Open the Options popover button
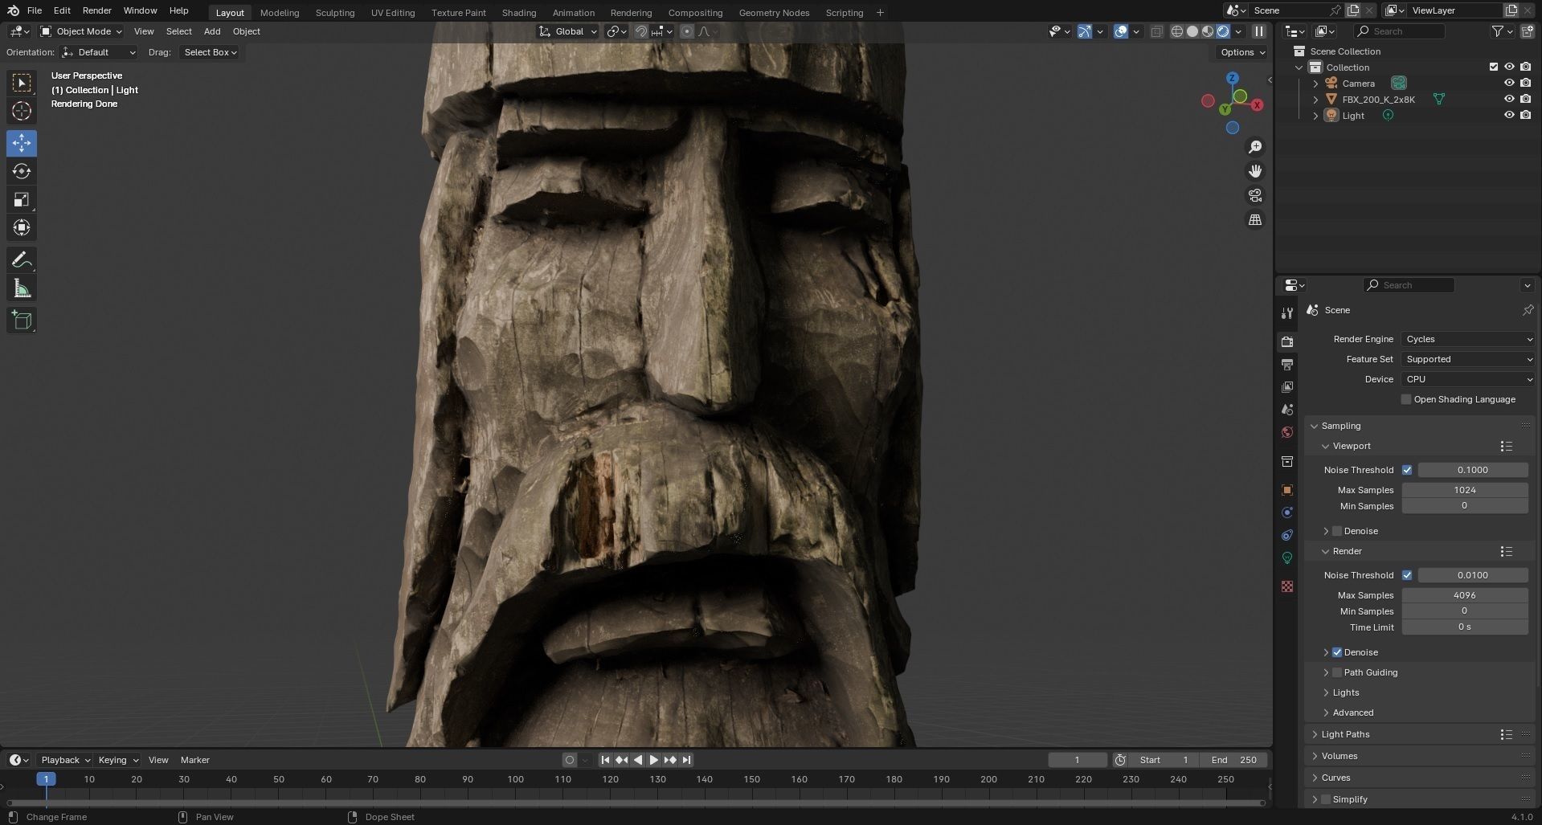The image size is (1542, 825). click(x=1242, y=52)
